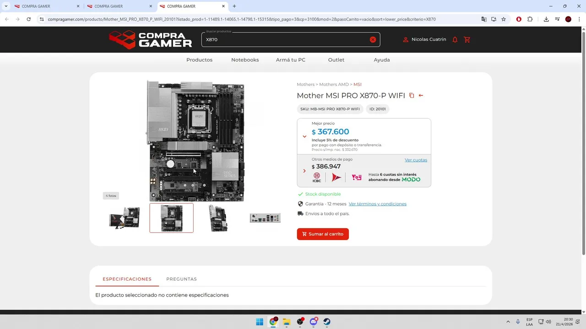This screenshot has width=586, height=329.
Task: Open Chrome downloads icon
Action: coord(546,19)
